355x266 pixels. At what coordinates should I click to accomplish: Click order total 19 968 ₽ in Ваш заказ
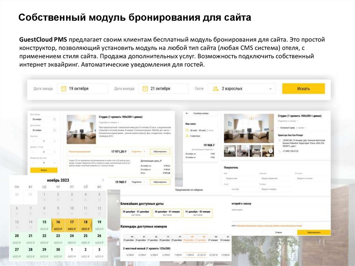(209, 145)
